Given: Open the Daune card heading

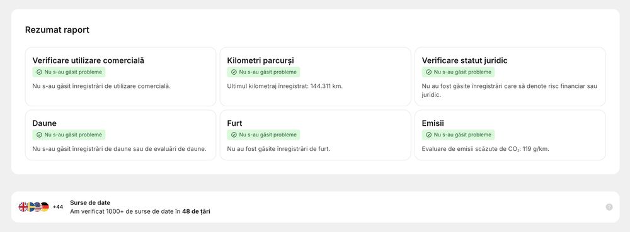Looking at the screenshot, I should [45, 123].
